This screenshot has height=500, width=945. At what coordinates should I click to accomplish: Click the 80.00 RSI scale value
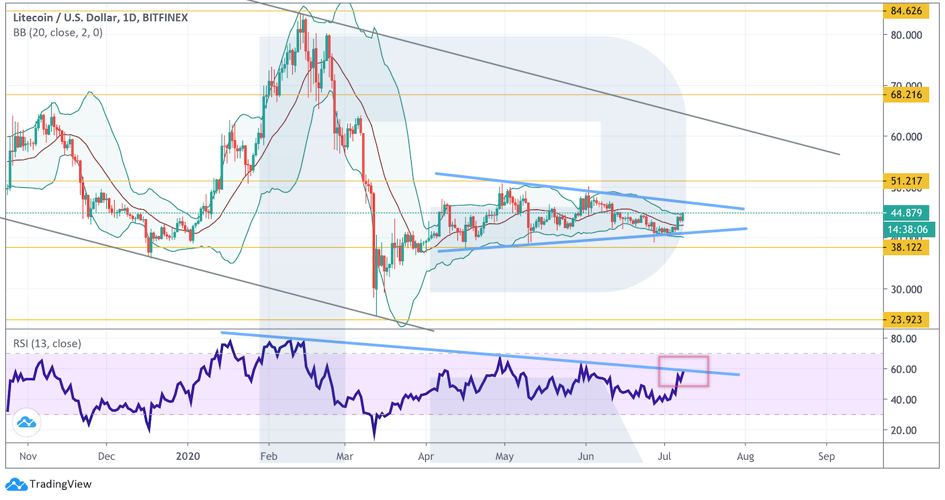[x=904, y=339]
